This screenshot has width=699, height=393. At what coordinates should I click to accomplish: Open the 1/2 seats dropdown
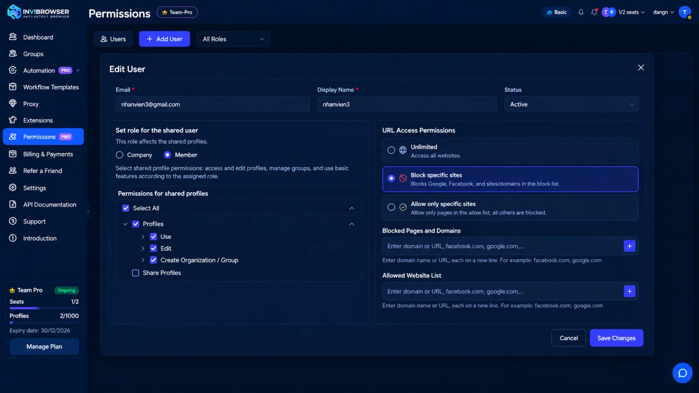coord(631,12)
